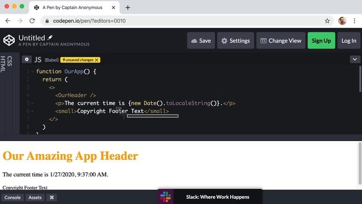362x204 pixels.
Task: Click the Change View button's layout icon
Action: [264, 41]
